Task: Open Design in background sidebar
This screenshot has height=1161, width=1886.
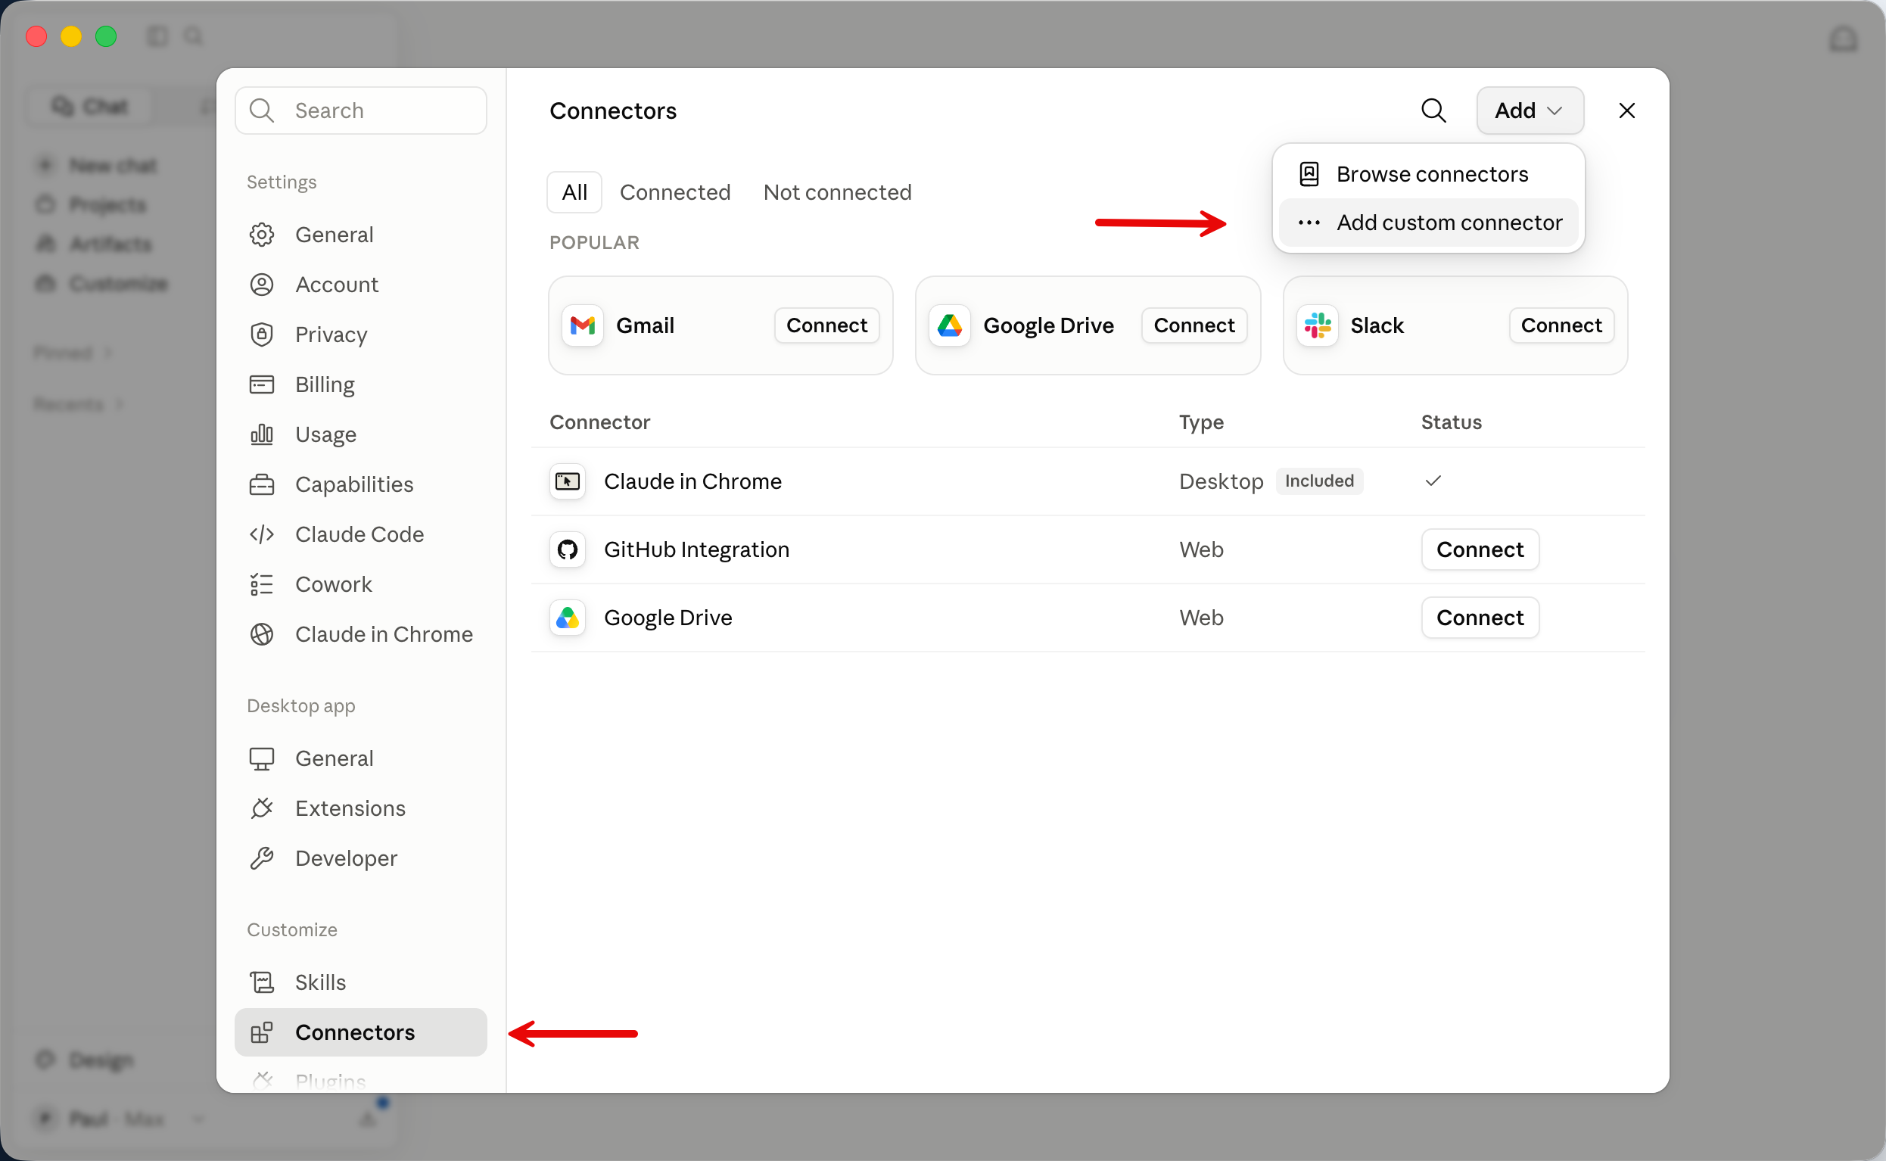Action: click(x=86, y=1060)
